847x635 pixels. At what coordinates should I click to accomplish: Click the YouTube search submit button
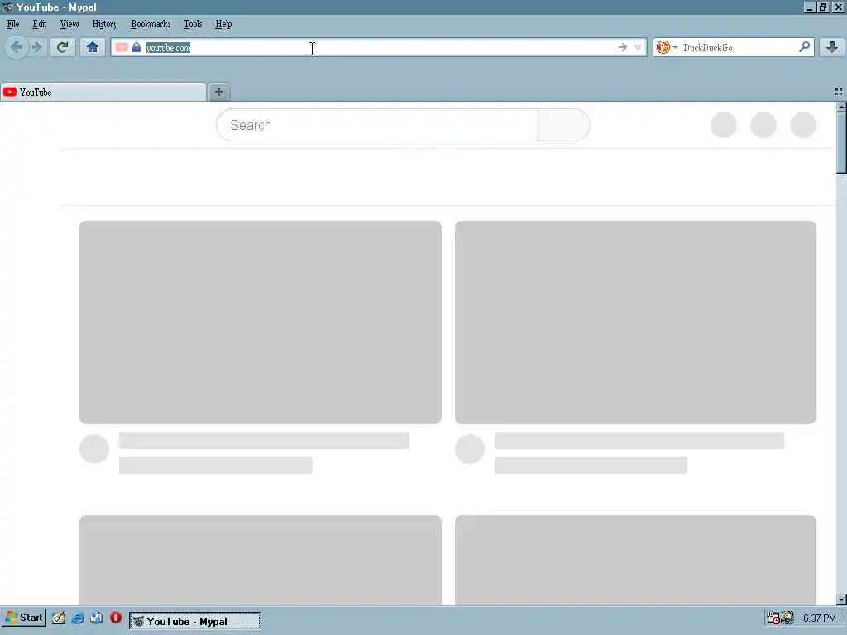point(563,125)
